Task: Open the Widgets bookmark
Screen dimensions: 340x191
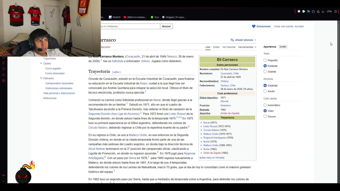Action: tap(174, 17)
